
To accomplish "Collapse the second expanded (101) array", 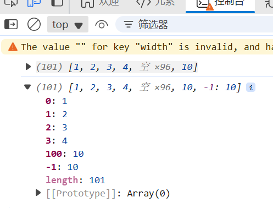I will 27,87.
